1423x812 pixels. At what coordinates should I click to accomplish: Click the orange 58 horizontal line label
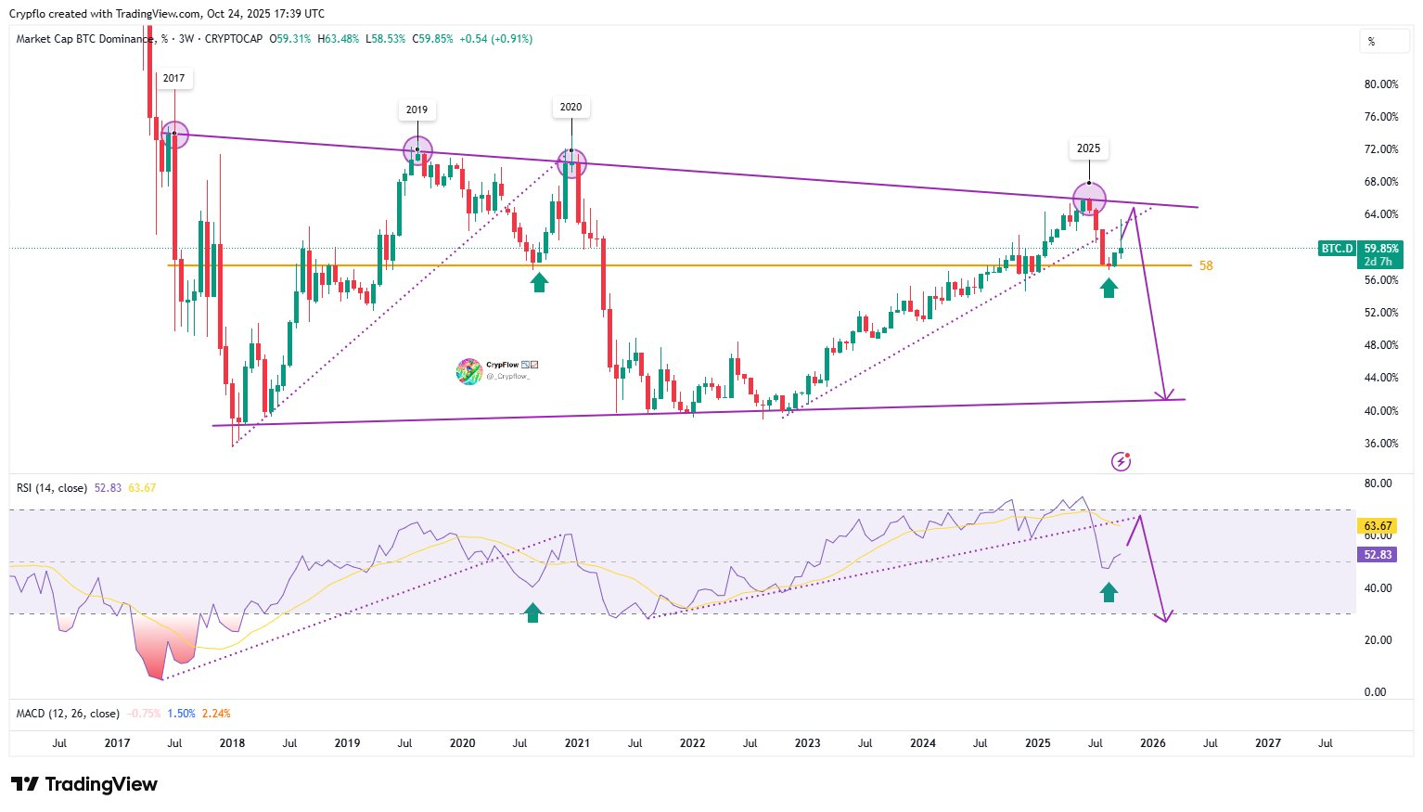point(1206,265)
